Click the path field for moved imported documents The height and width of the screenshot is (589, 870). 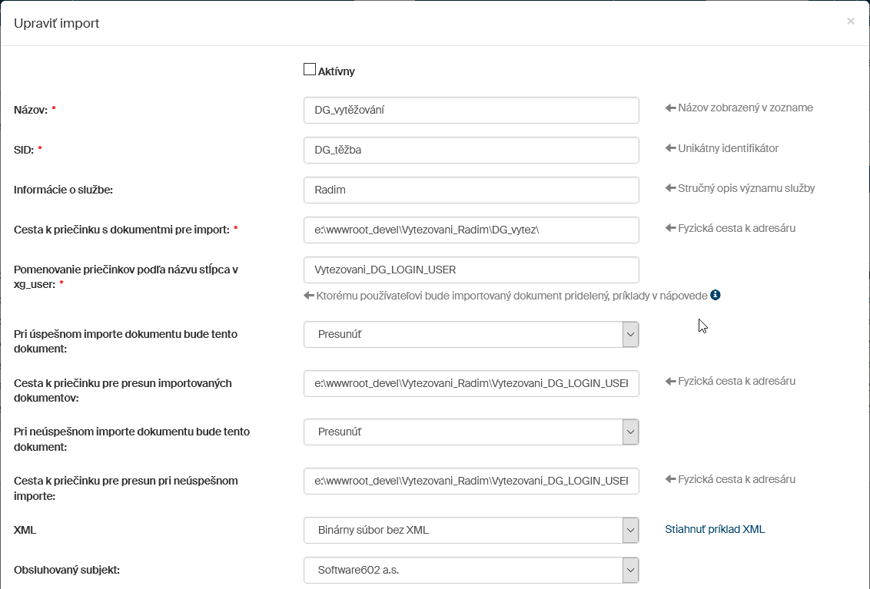tap(471, 383)
